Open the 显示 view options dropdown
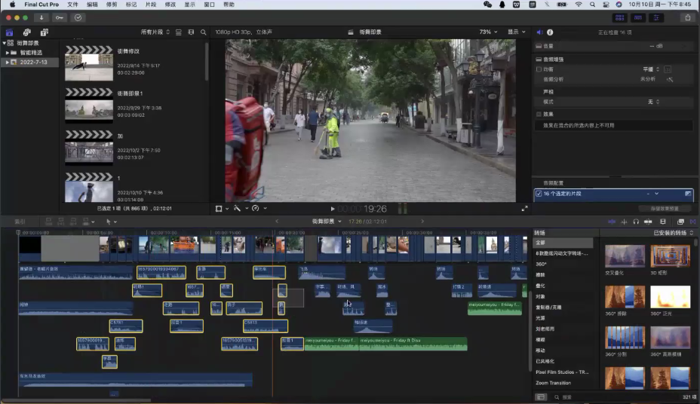The width and height of the screenshot is (700, 404). [x=517, y=32]
